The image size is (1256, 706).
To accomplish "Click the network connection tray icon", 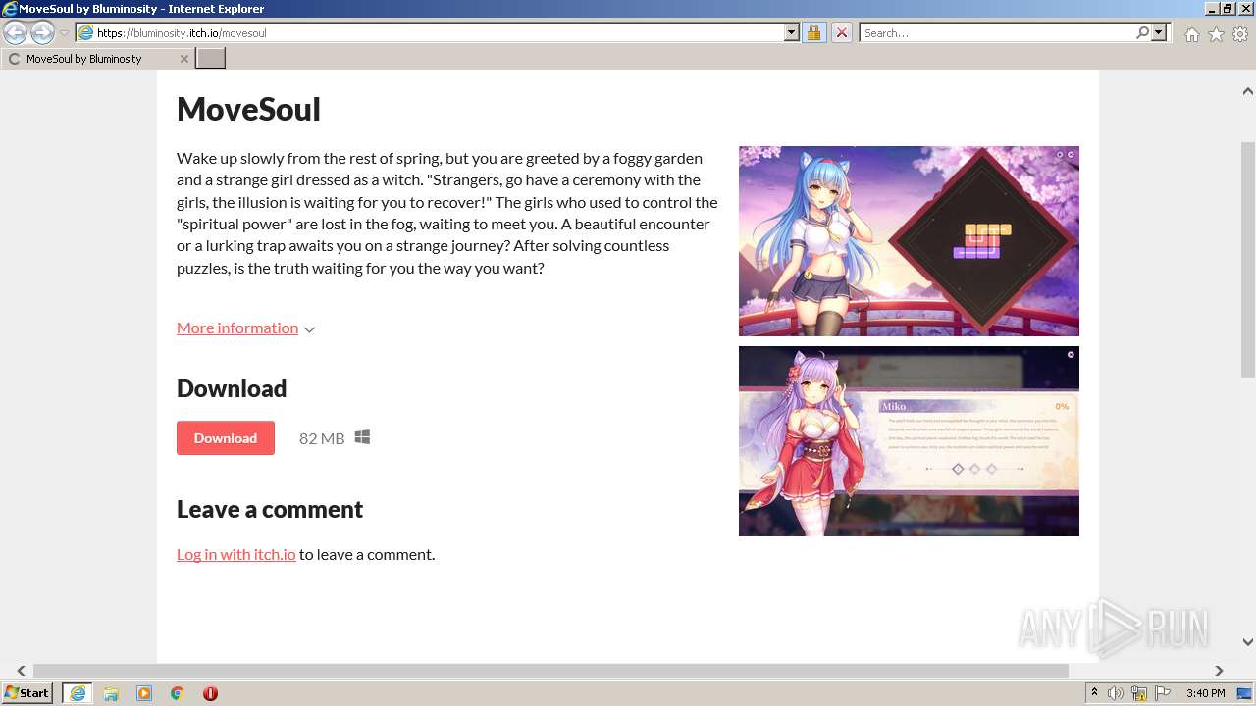I will (1139, 693).
